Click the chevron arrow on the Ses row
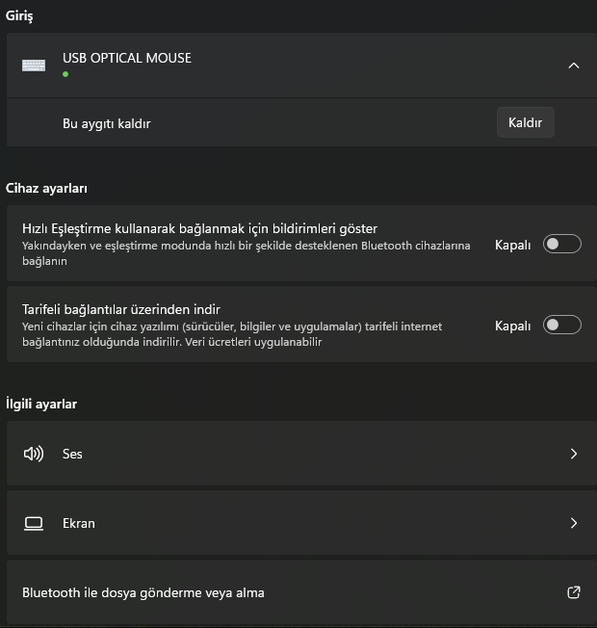Image resolution: width=597 pixels, height=628 pixels. click(x=574, y=454)
